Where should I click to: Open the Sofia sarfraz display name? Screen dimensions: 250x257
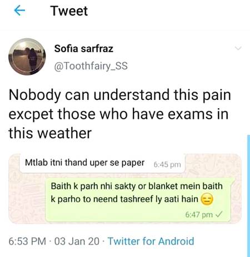coord(84,49)
